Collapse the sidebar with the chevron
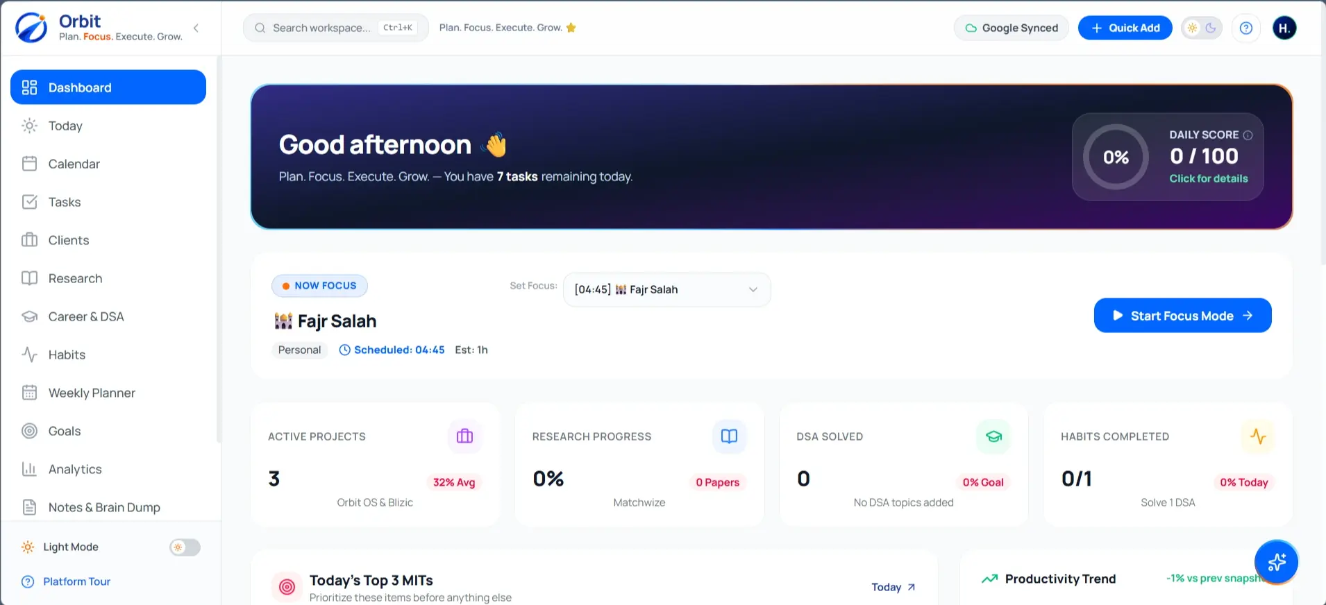This screenshot has height=605, width=1326. click(x=196, y=28)
